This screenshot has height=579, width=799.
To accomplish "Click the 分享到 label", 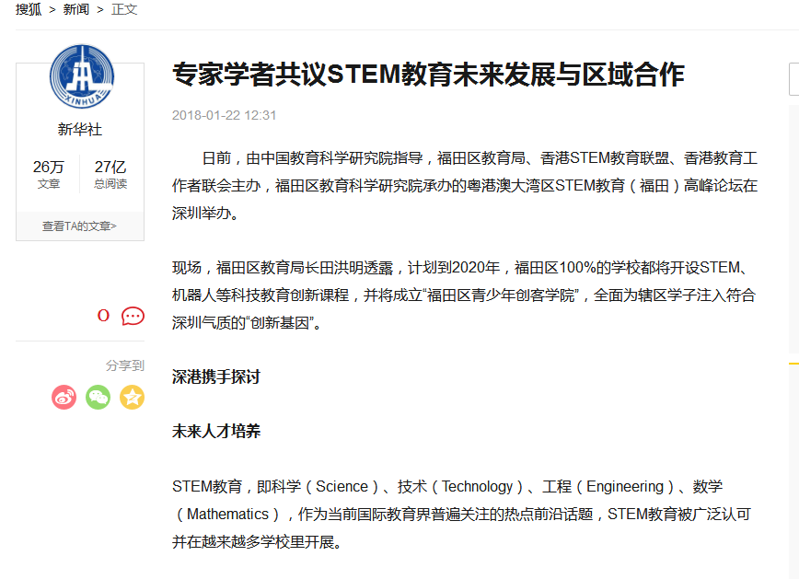I will tap(125, 365).
